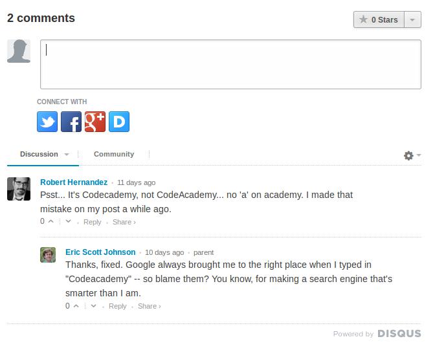The image size is (435, 350).
Task: Connect with Twitter icon
Action: pyautogui.click(x=47, y=122)
